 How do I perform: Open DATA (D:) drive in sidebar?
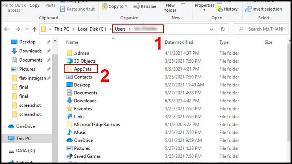point(22,151)
